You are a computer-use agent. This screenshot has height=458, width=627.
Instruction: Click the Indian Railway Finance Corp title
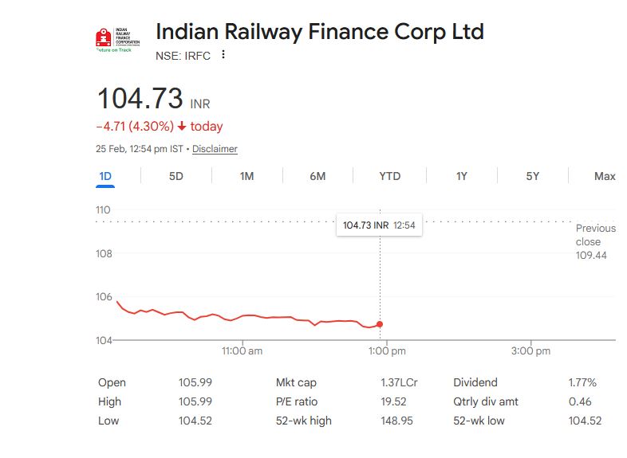pos(319,32)
